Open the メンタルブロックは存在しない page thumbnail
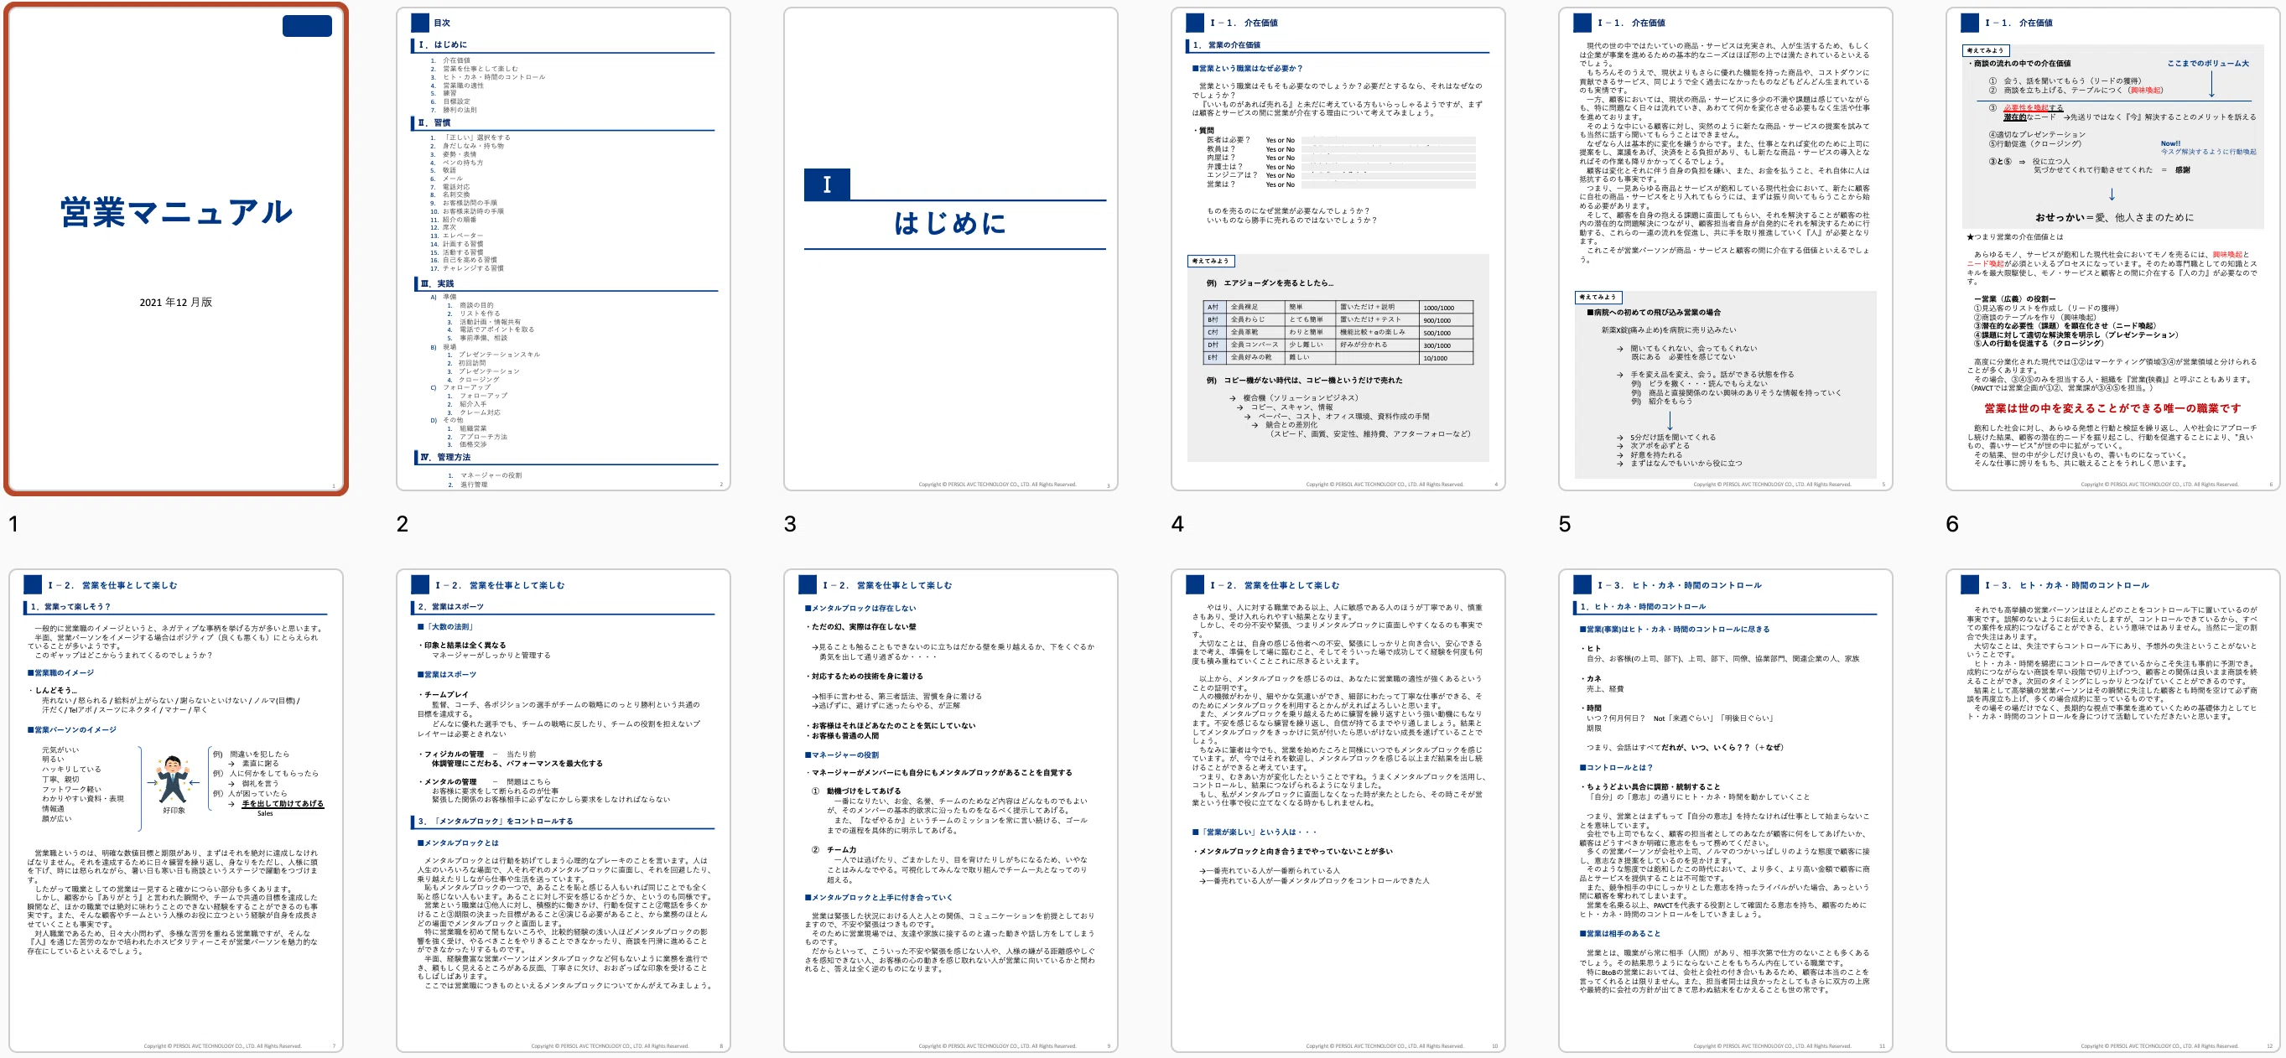2286x1058 pixels. [950, 811]
